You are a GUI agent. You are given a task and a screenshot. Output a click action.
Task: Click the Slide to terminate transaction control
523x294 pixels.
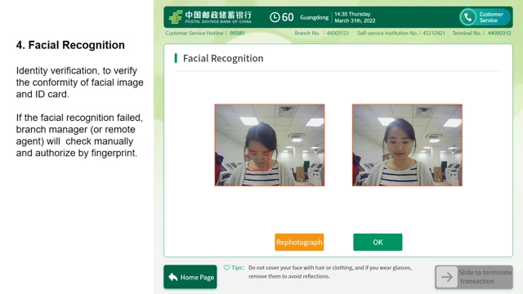pos(474,277)
